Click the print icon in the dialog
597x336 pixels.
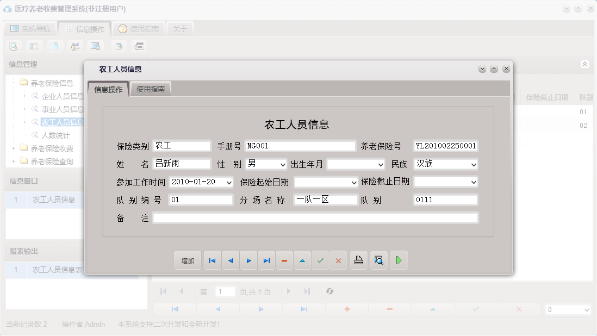pos(358,260)
